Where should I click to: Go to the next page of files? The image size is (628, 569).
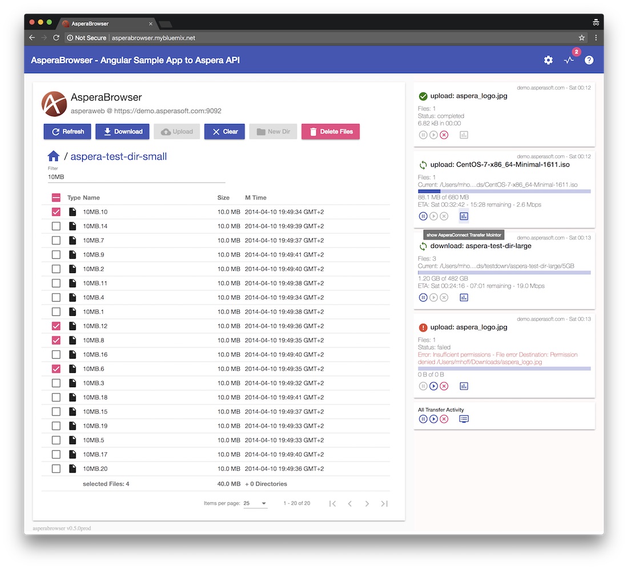367,503
